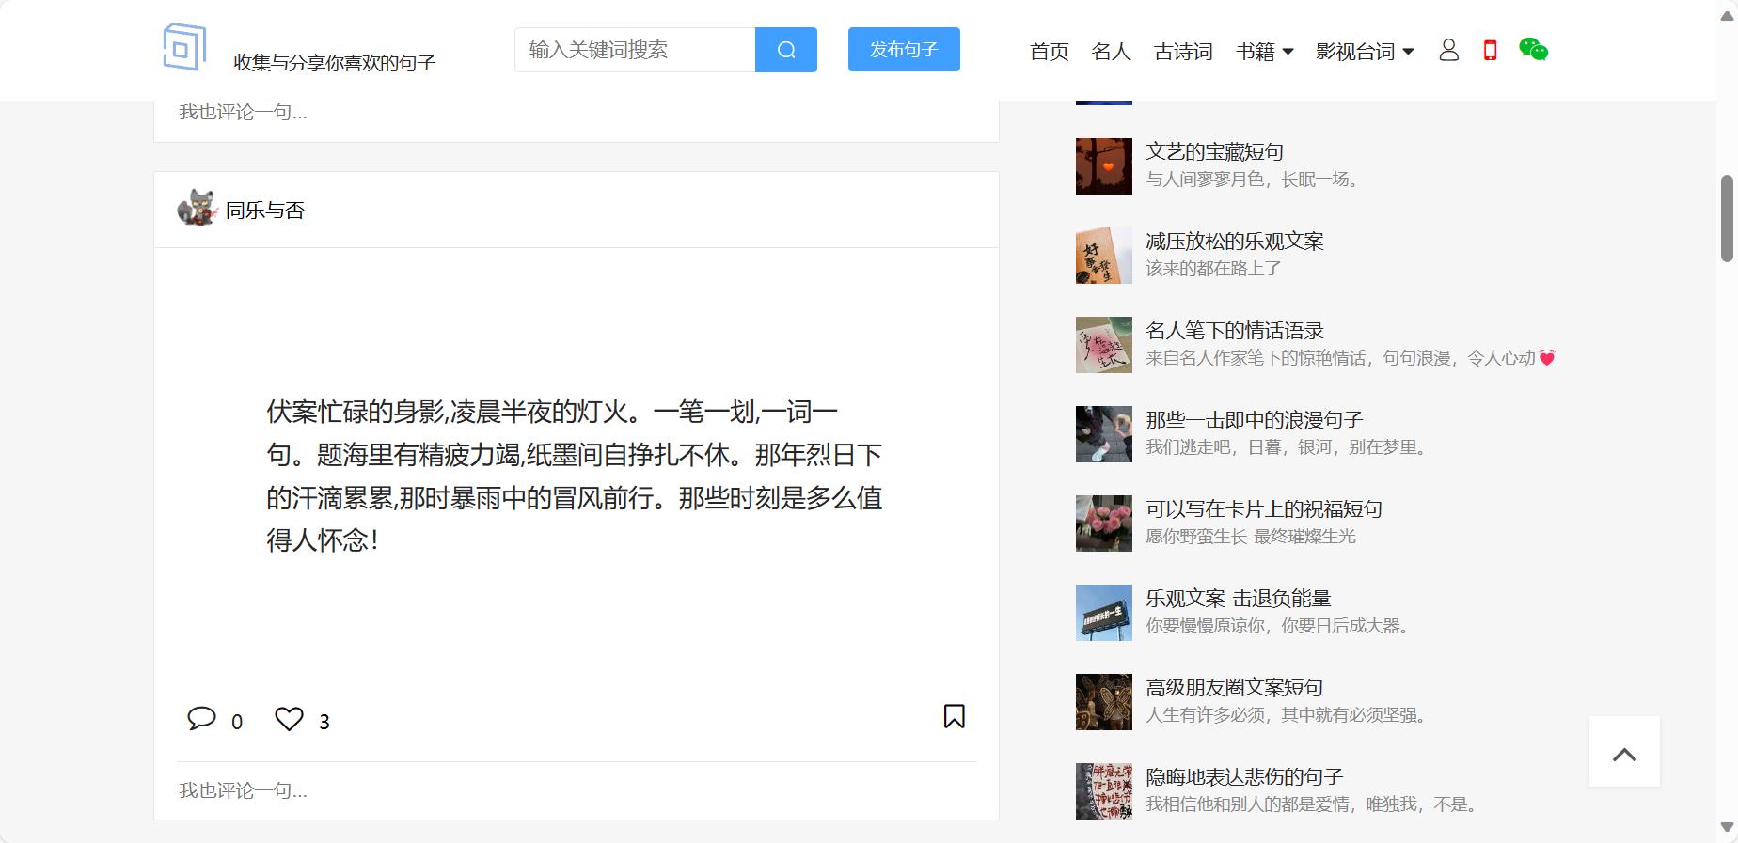Image resolution: width=1738 pixels, height=843 pixels.
Task: Click the slogan 收集与分享你喜欢的句子
Action: click(x=335, y=62)
